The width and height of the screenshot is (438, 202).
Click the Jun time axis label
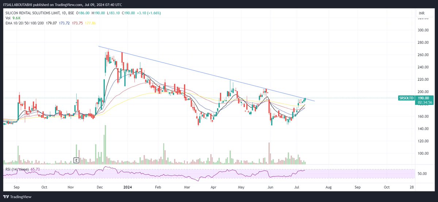tap(270, 187)
